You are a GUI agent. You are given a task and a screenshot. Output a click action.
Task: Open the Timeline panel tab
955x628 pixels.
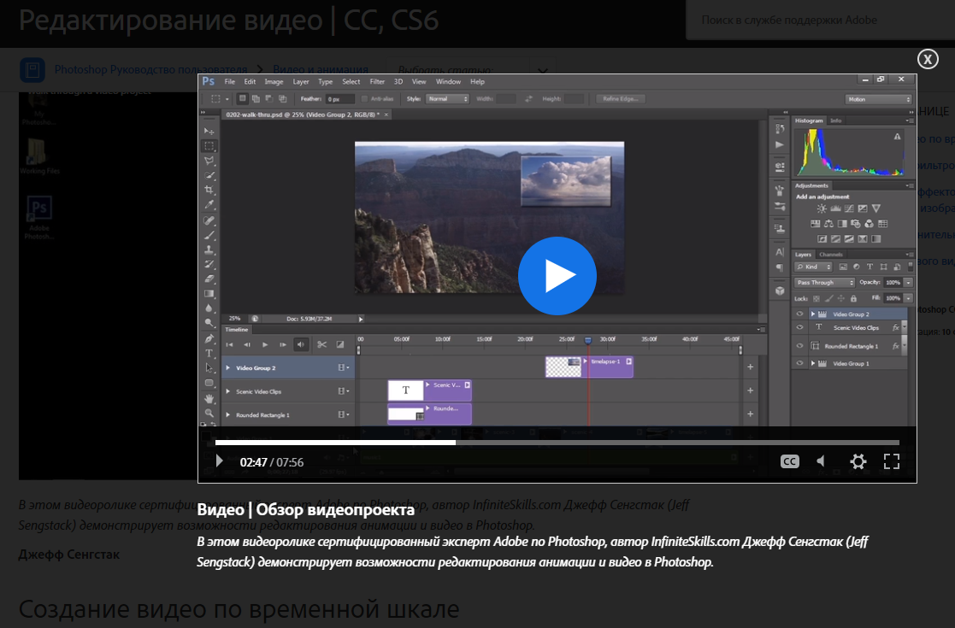coord(236,329)
